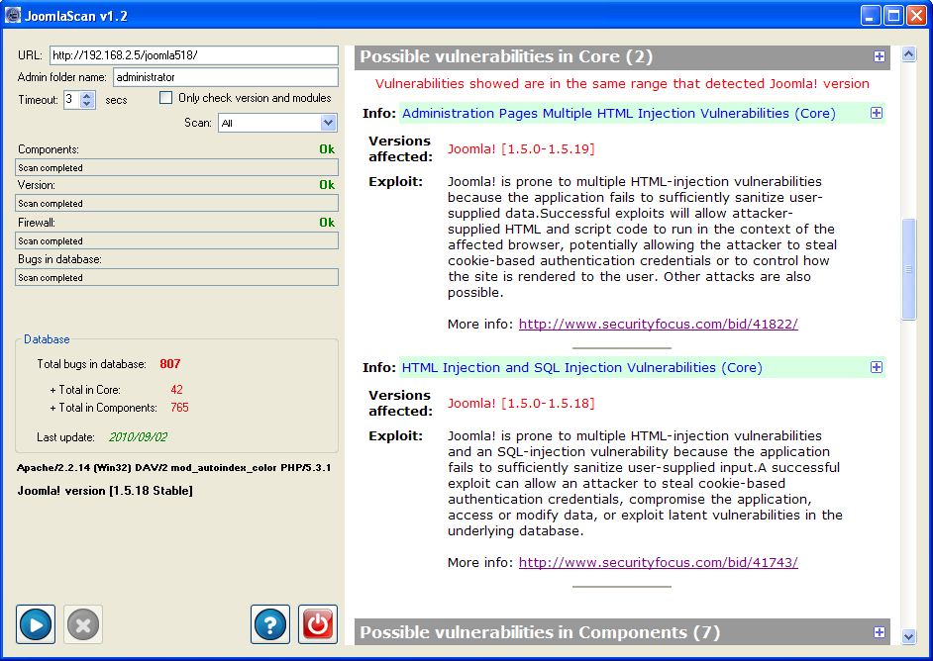The height and width of the screenshot is (661, 933).
Task: Open securityfocus bid 41743 link
Action: (658, 562)
